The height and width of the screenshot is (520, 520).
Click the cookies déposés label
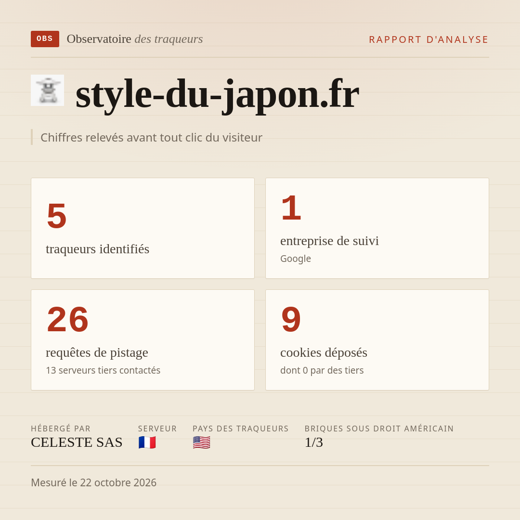324,352
